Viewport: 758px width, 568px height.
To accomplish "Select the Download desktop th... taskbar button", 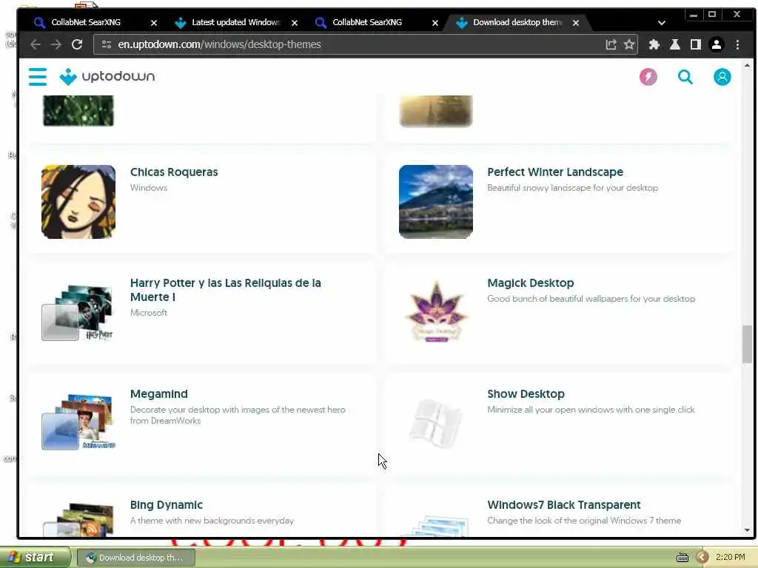I will tap(136, 558).
